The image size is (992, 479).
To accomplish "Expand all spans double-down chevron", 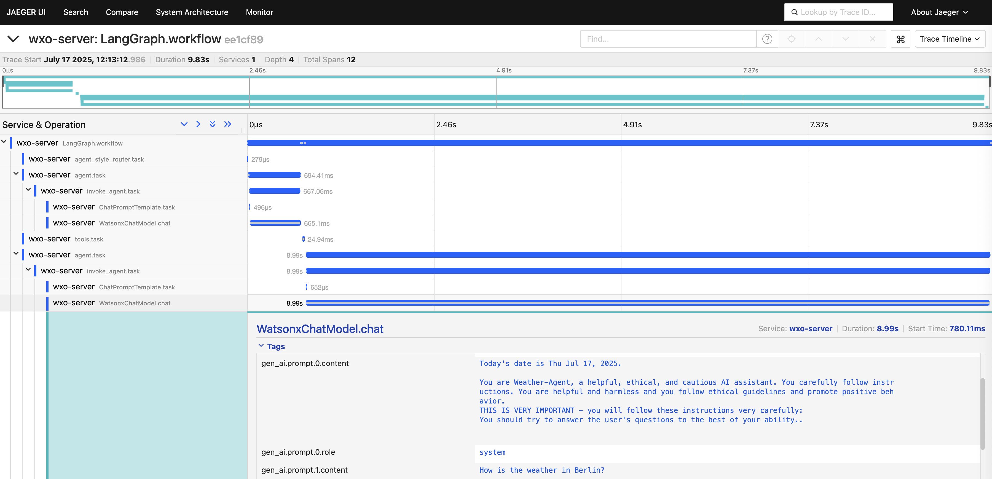I will click(212, 124).
